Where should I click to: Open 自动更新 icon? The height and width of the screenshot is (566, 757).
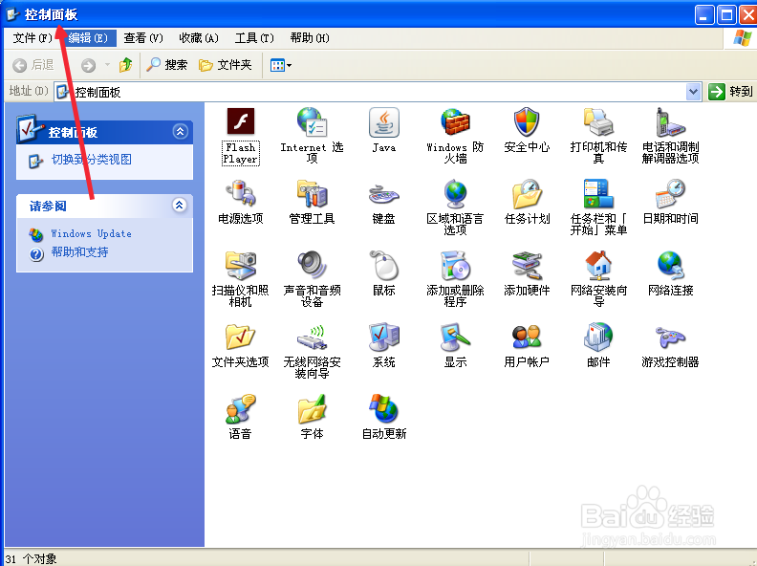coord(384,408)
